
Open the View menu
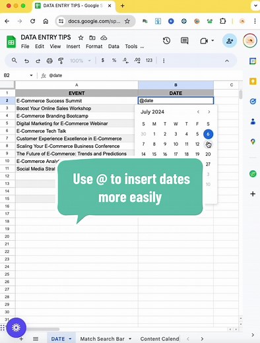coord(55,46)
